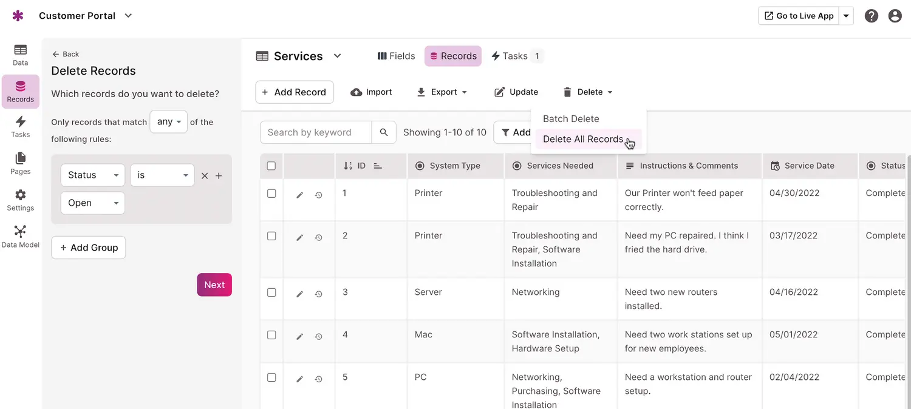Click the Search by keyword field
The image size is (911, 409).
click(x=315, y=132)
